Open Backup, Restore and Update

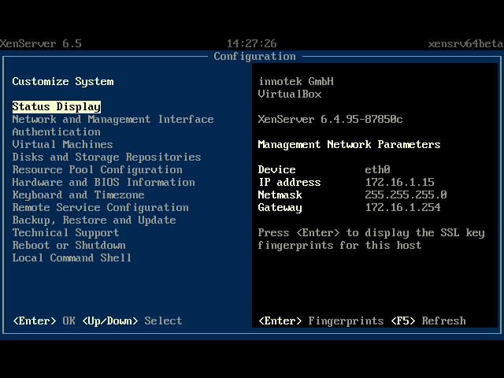94,220
